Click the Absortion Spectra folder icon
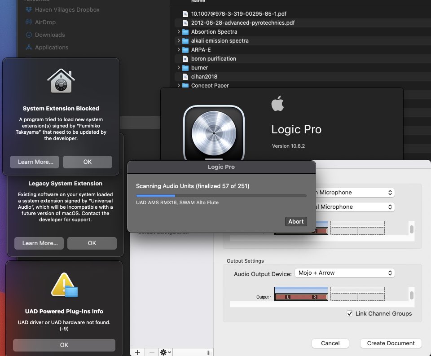 [185, 32]
